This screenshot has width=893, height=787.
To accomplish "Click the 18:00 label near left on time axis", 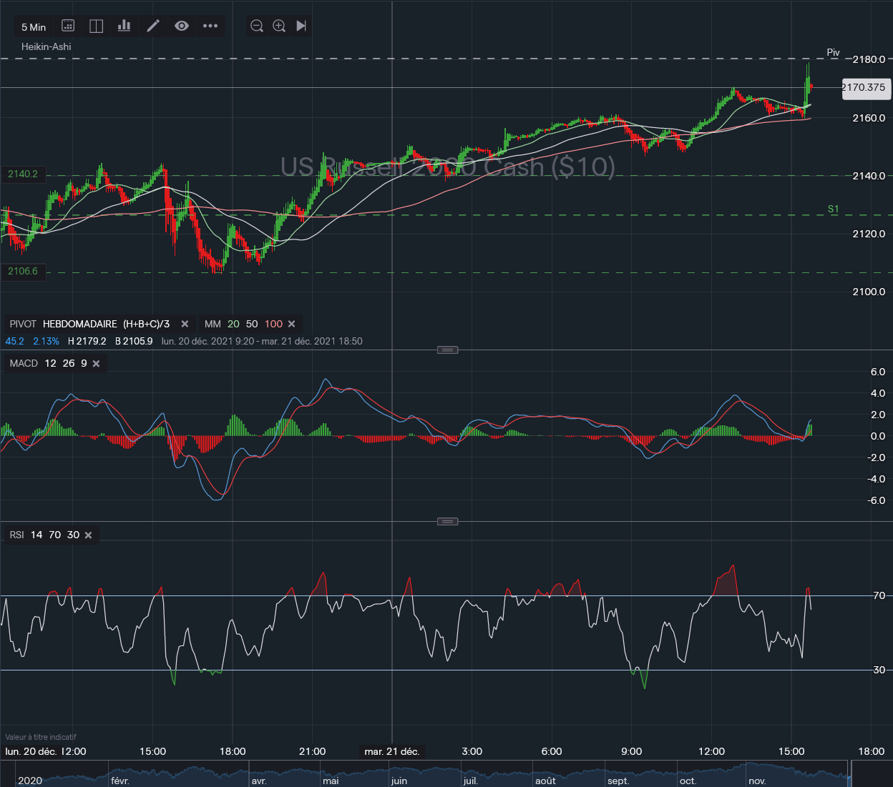I will 233,751.
